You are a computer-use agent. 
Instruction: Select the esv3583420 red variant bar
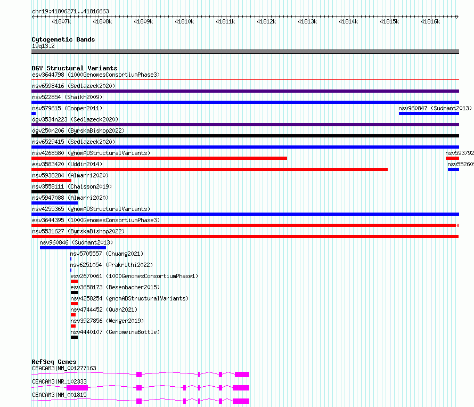[x=209, y=169]
